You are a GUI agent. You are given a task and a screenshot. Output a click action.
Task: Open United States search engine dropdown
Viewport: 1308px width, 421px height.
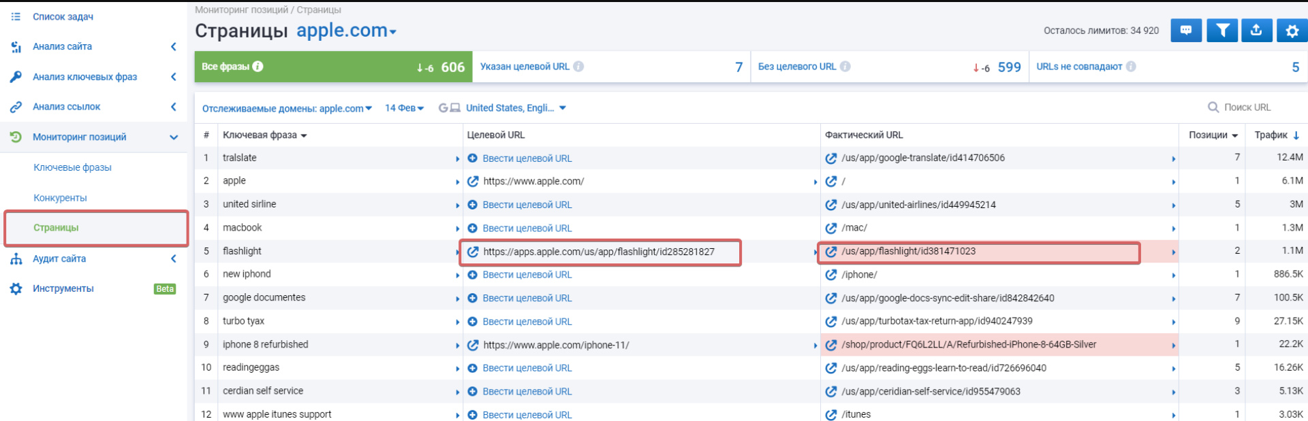514,108
